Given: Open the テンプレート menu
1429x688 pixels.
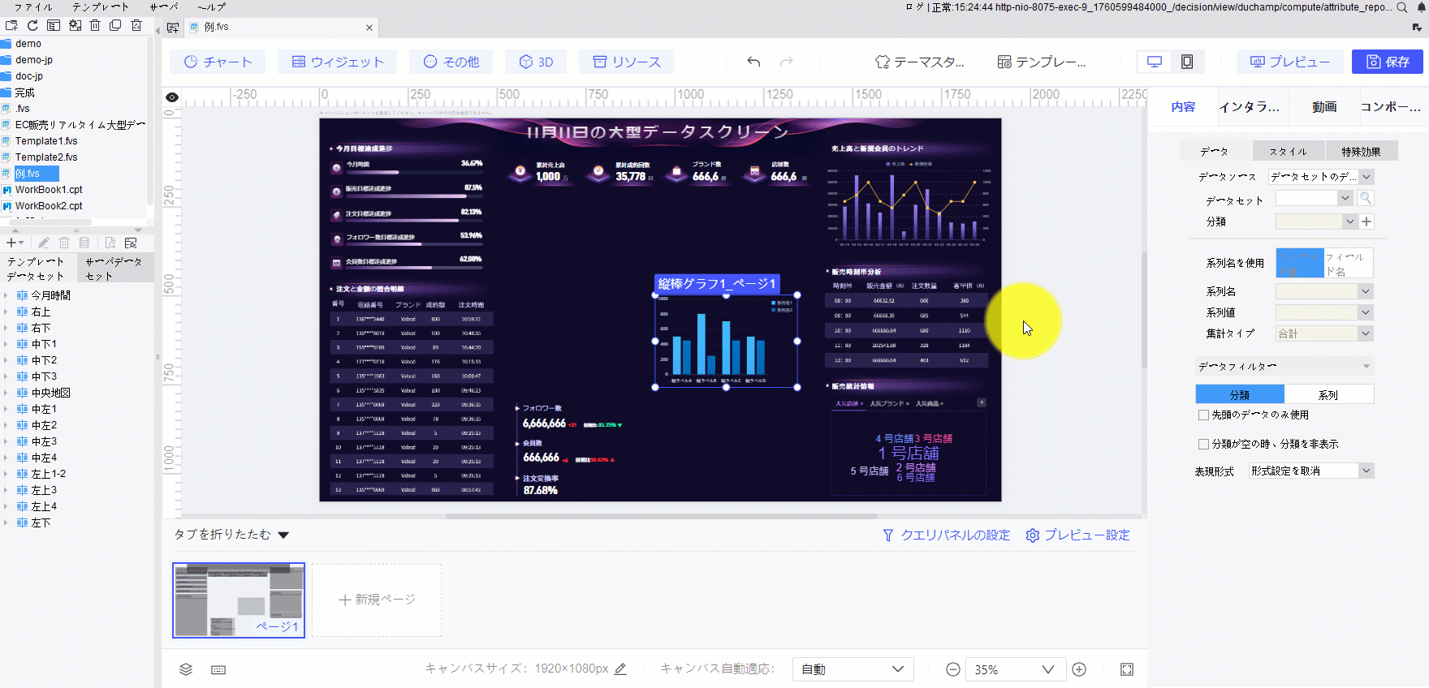Looking at the screenshot, I should (100, 7).
